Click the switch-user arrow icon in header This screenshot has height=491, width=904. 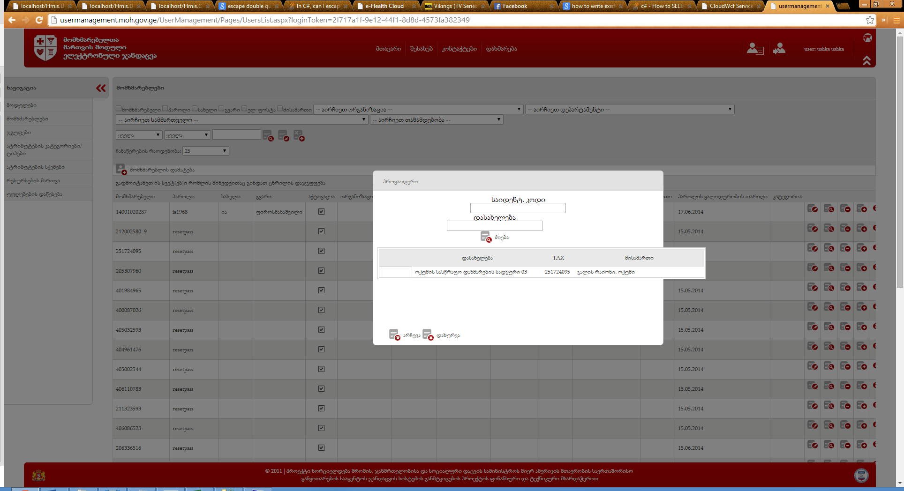779,49
